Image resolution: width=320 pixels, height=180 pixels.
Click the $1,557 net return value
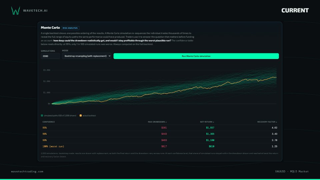210,128
